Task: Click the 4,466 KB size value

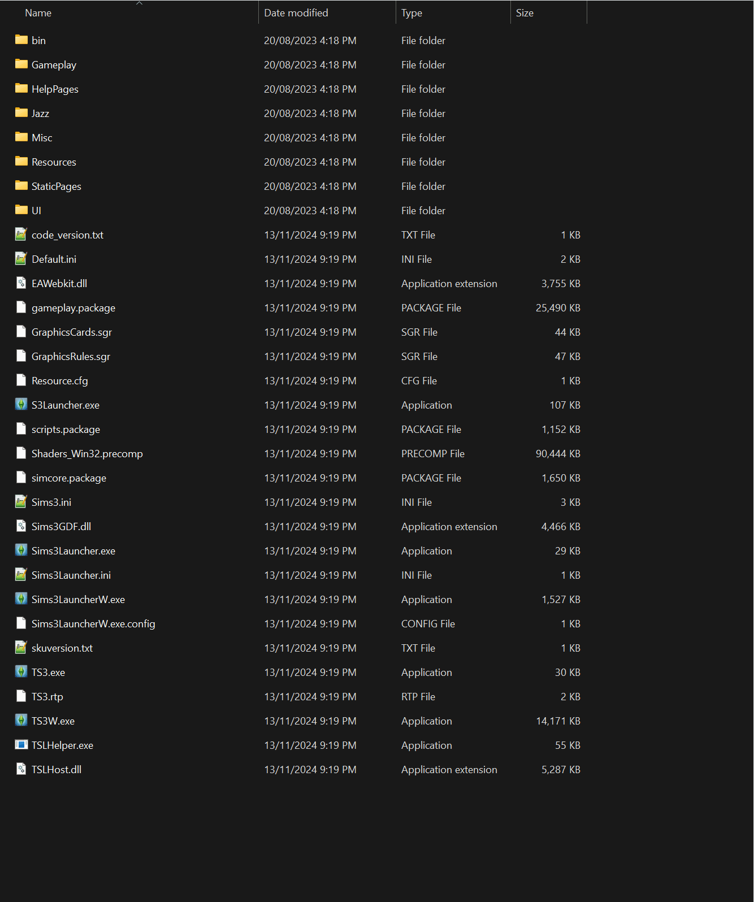Action: tap(561, 526)
